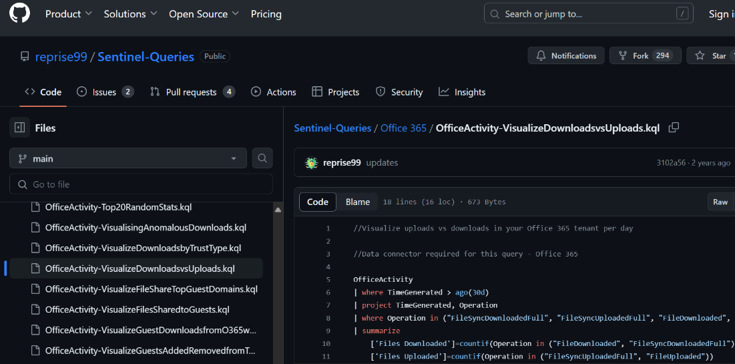Click the Fork count 294

(663, 56)
